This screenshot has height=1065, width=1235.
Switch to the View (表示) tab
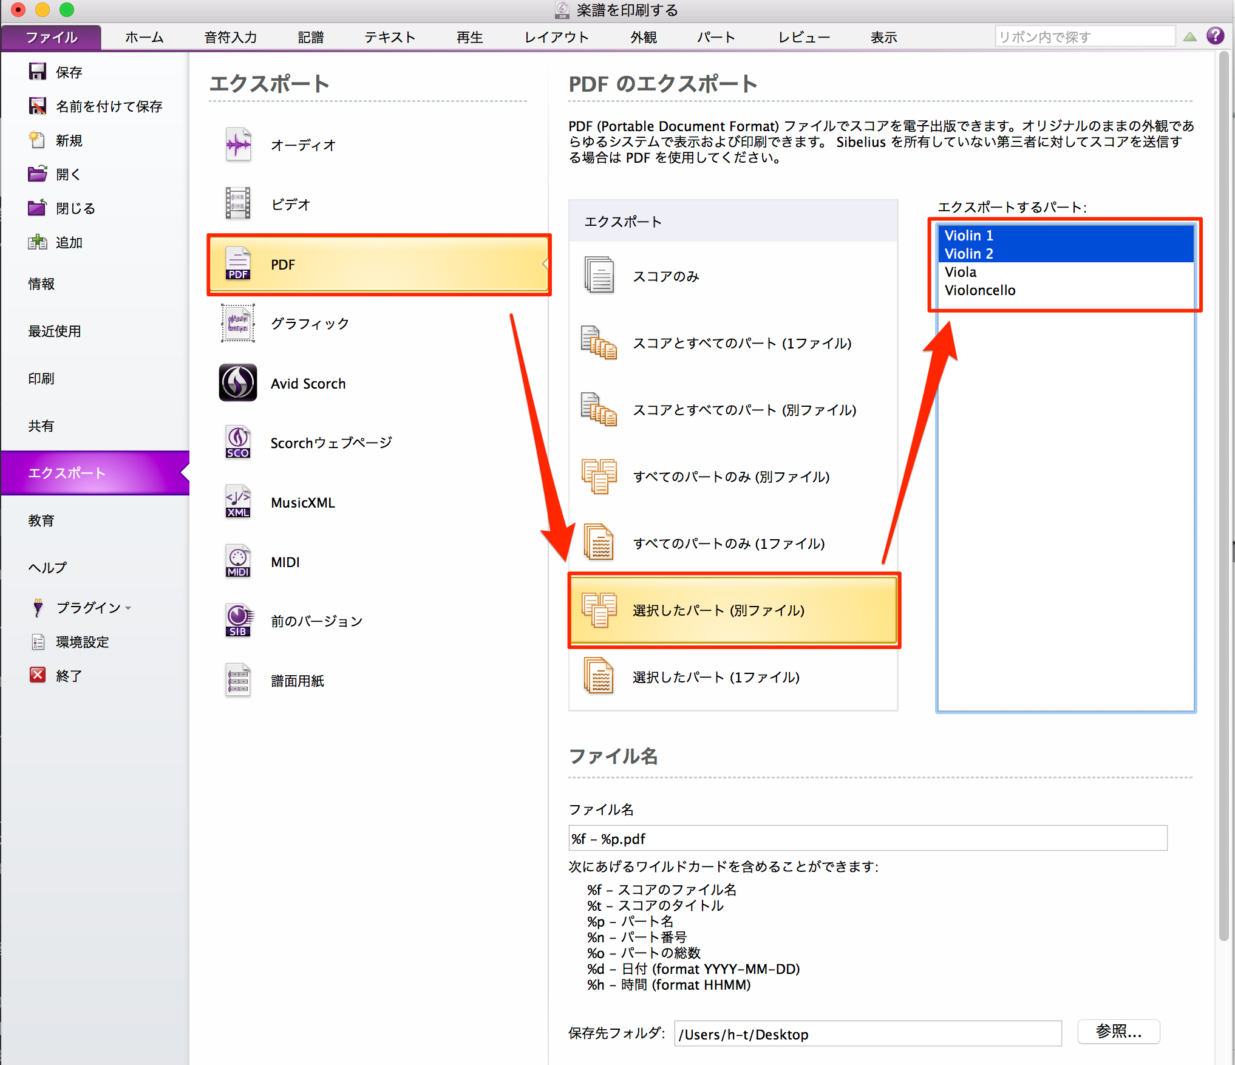click(x=883, y=37)
